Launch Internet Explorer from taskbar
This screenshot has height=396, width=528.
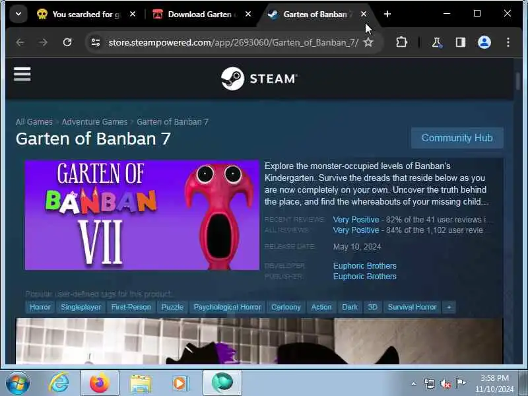point(59,383)
